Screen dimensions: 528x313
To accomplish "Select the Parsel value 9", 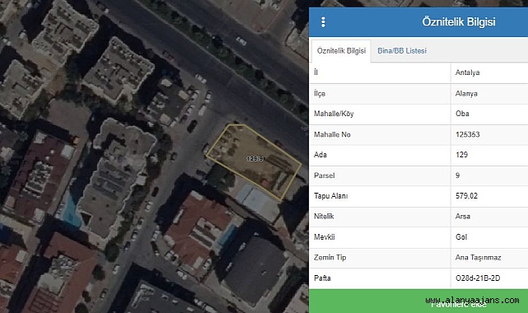I will [x=457, y=175].
